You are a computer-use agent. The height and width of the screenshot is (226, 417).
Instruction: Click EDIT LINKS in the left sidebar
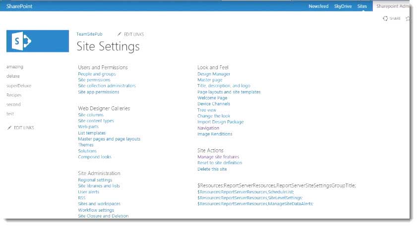coord(24,128)
